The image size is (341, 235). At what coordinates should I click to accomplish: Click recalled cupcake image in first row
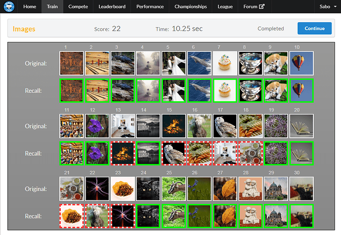(x=225, y=90)
